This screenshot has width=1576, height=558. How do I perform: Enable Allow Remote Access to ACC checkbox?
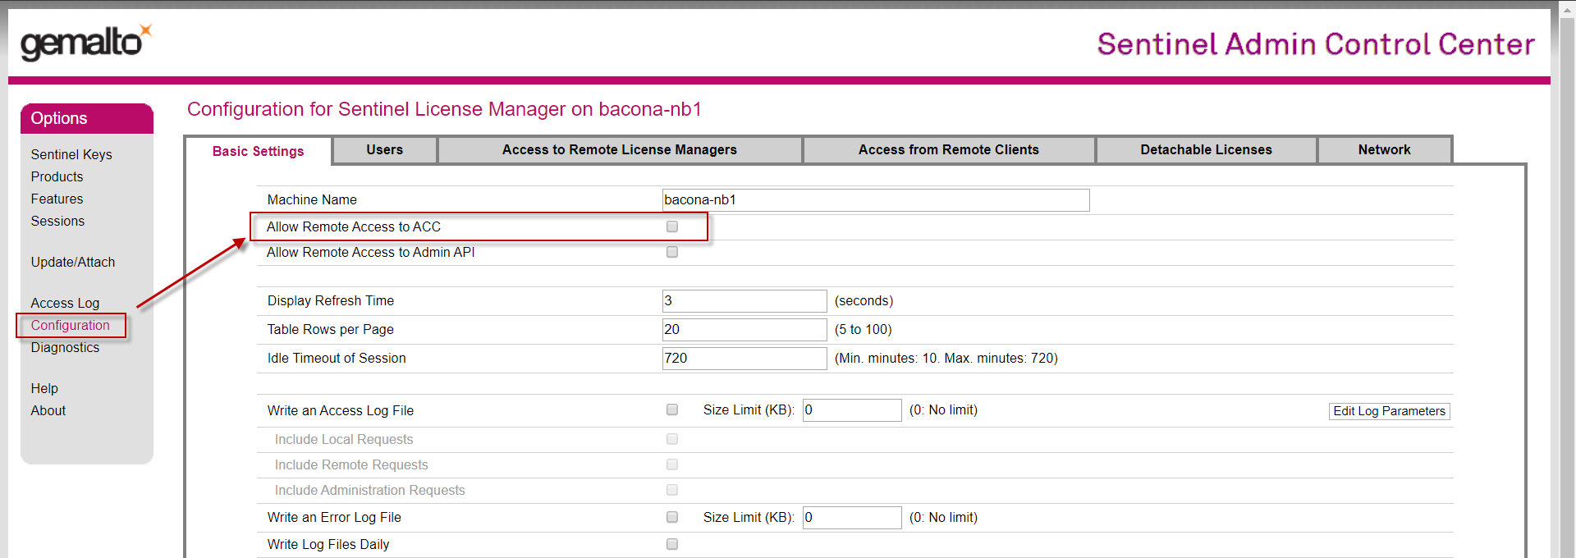672,226
